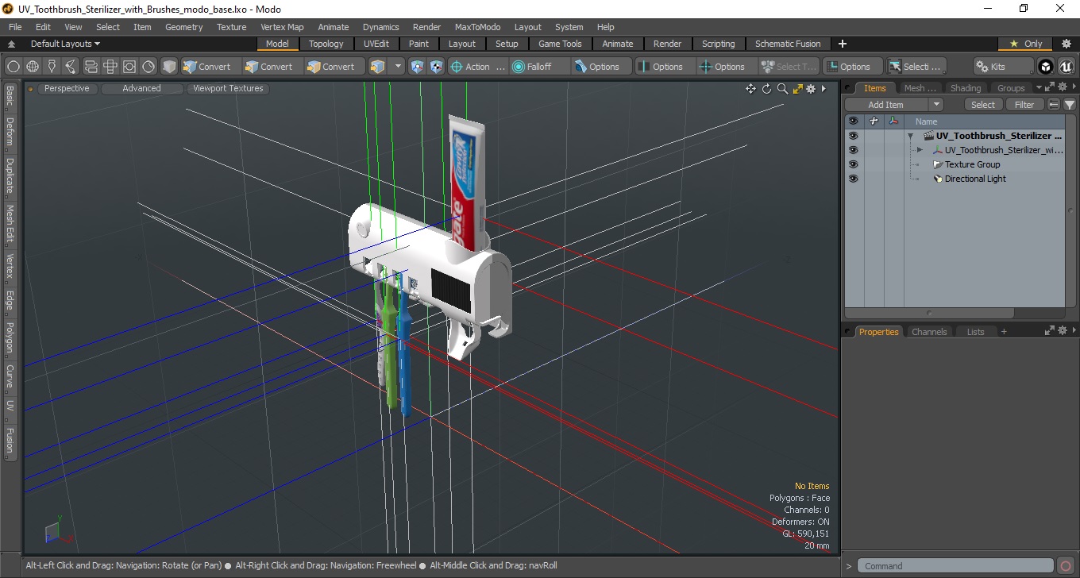1080x578 pixels.
Task: Click the crossed-boxes tool icon in the toolbar
Action: (110, 67)
